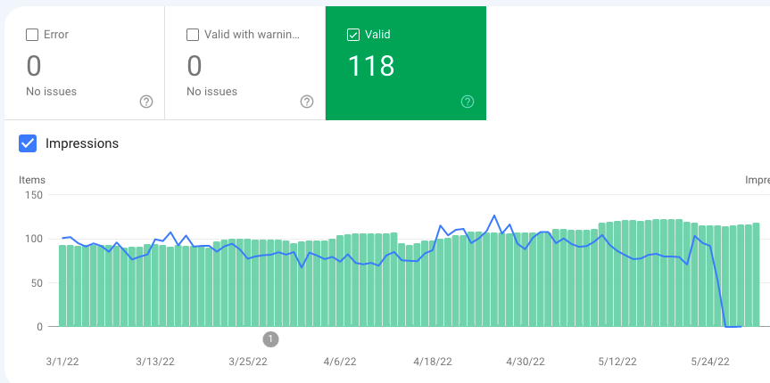Viewport: 770px width, 383px height.
Task: Select the Valid with warnings card
Action: coord(245,62)
